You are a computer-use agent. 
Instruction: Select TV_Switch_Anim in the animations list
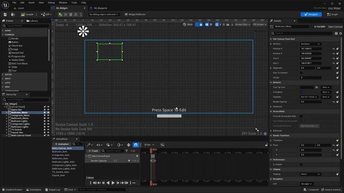(60, 172)
